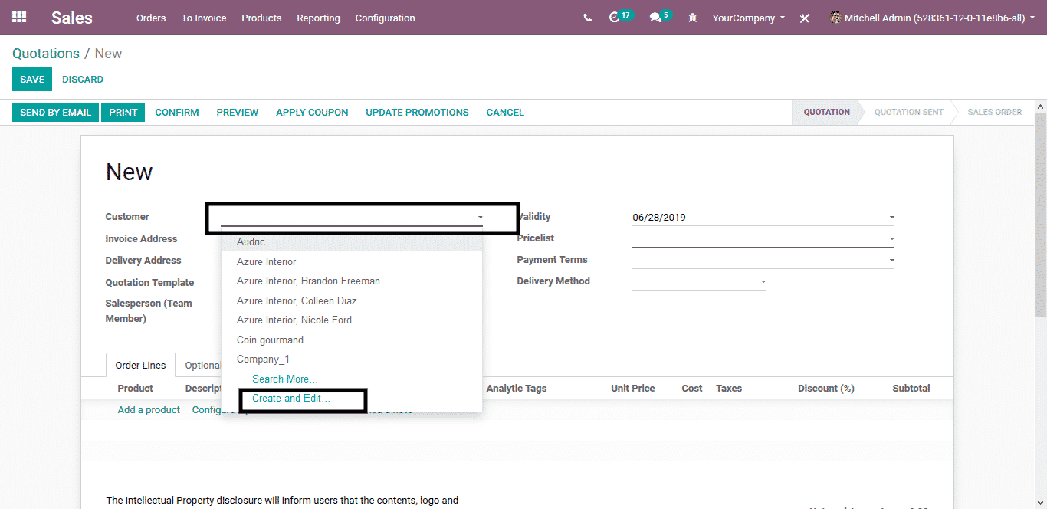This screenshot has width=1047, height=509.
Task: Open the YourCompany switcher menu
Action: pos(748,18)
